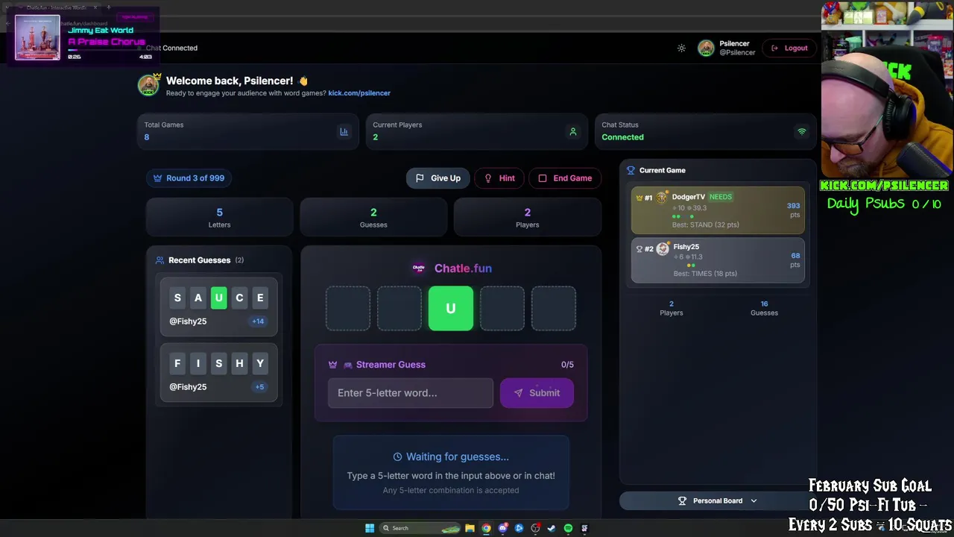Click the Streamer Guess crown icon
954x537 pixels.
coord(332,365)
